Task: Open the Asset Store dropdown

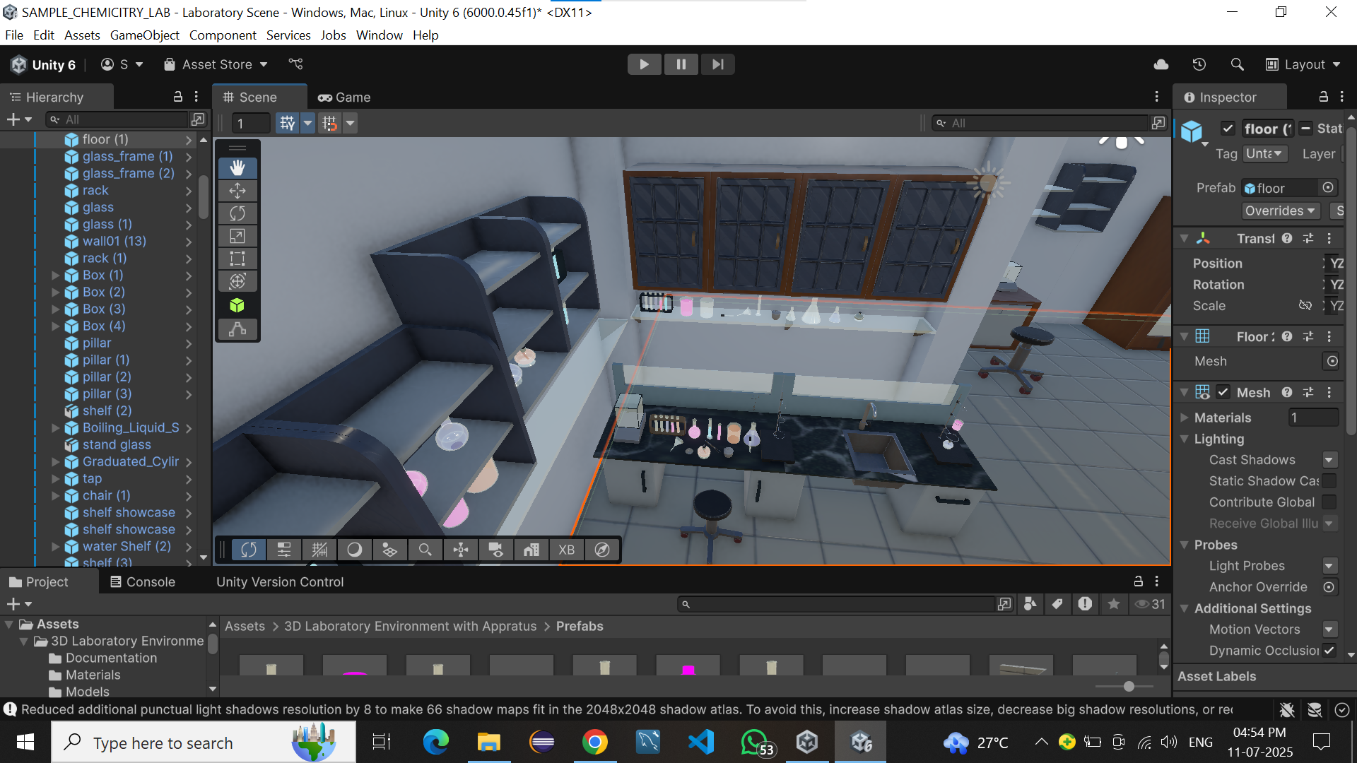Action: pyautogui.click(x=216, y=64)
